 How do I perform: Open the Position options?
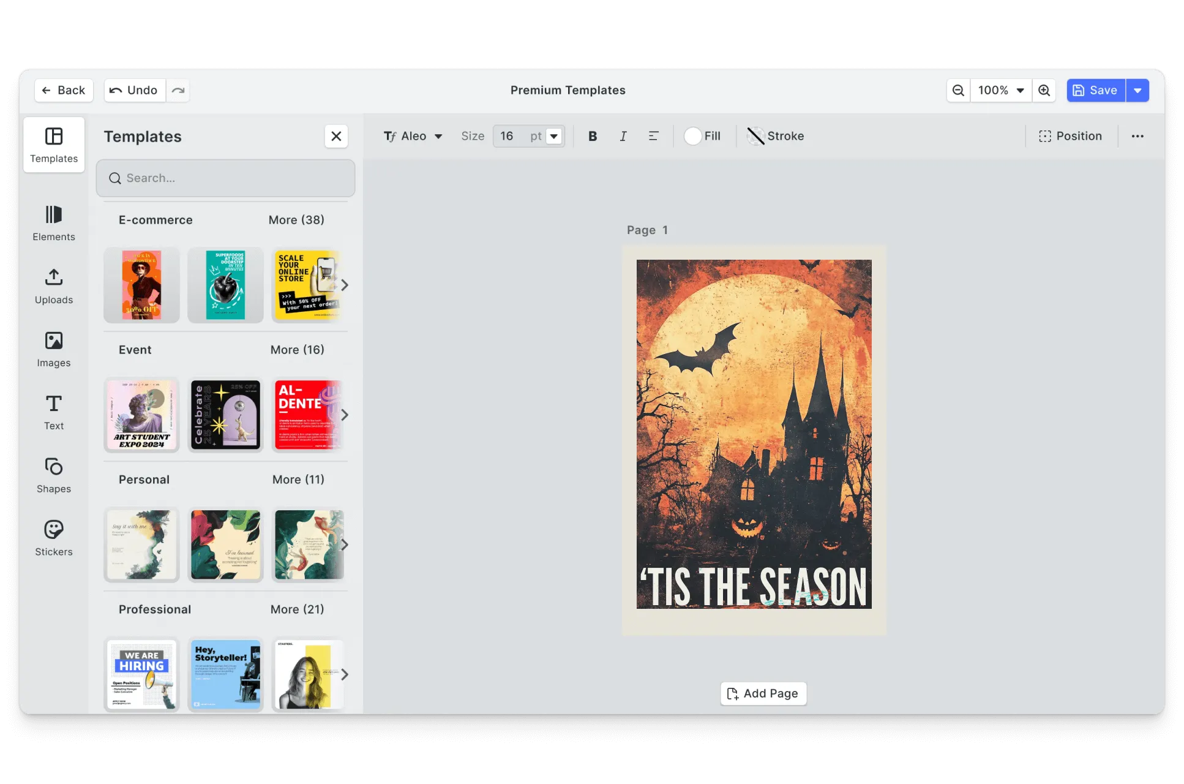pos(1070,136)
